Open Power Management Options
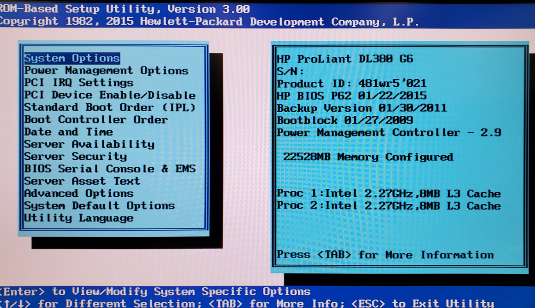The width and height of the screenshot is (535, 308). click(106, 70)
